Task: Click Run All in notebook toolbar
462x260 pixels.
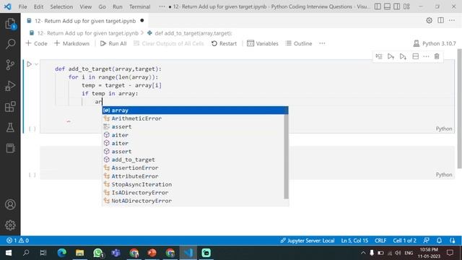Action: tap(113, 43)
